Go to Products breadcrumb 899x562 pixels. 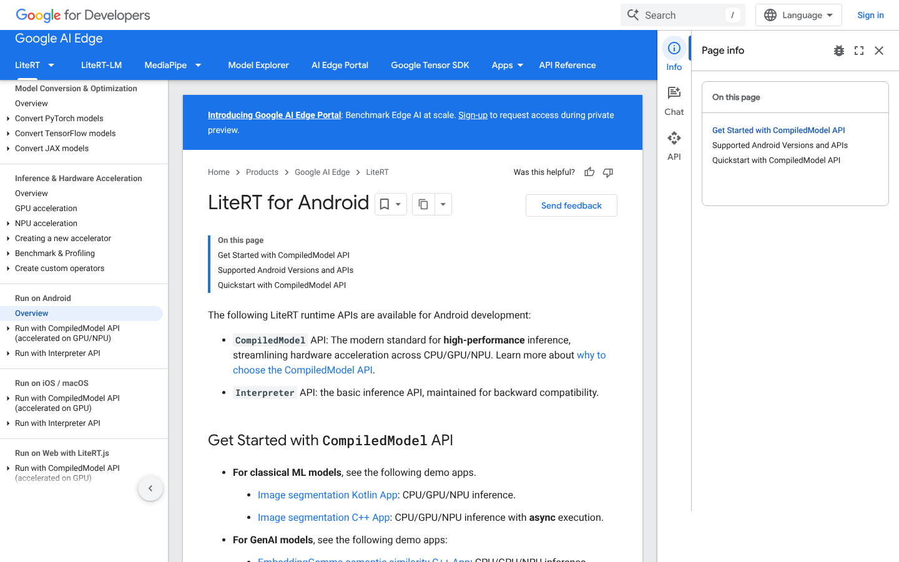262,172
